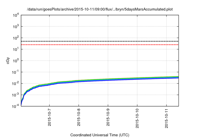Screen dimensions: 197x138
Task: Click the 2015-10-11 date tick label
Action: coord(167,119)
